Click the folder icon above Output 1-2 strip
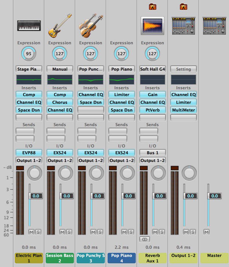The image size is (229, 267). tap(183, 7)
